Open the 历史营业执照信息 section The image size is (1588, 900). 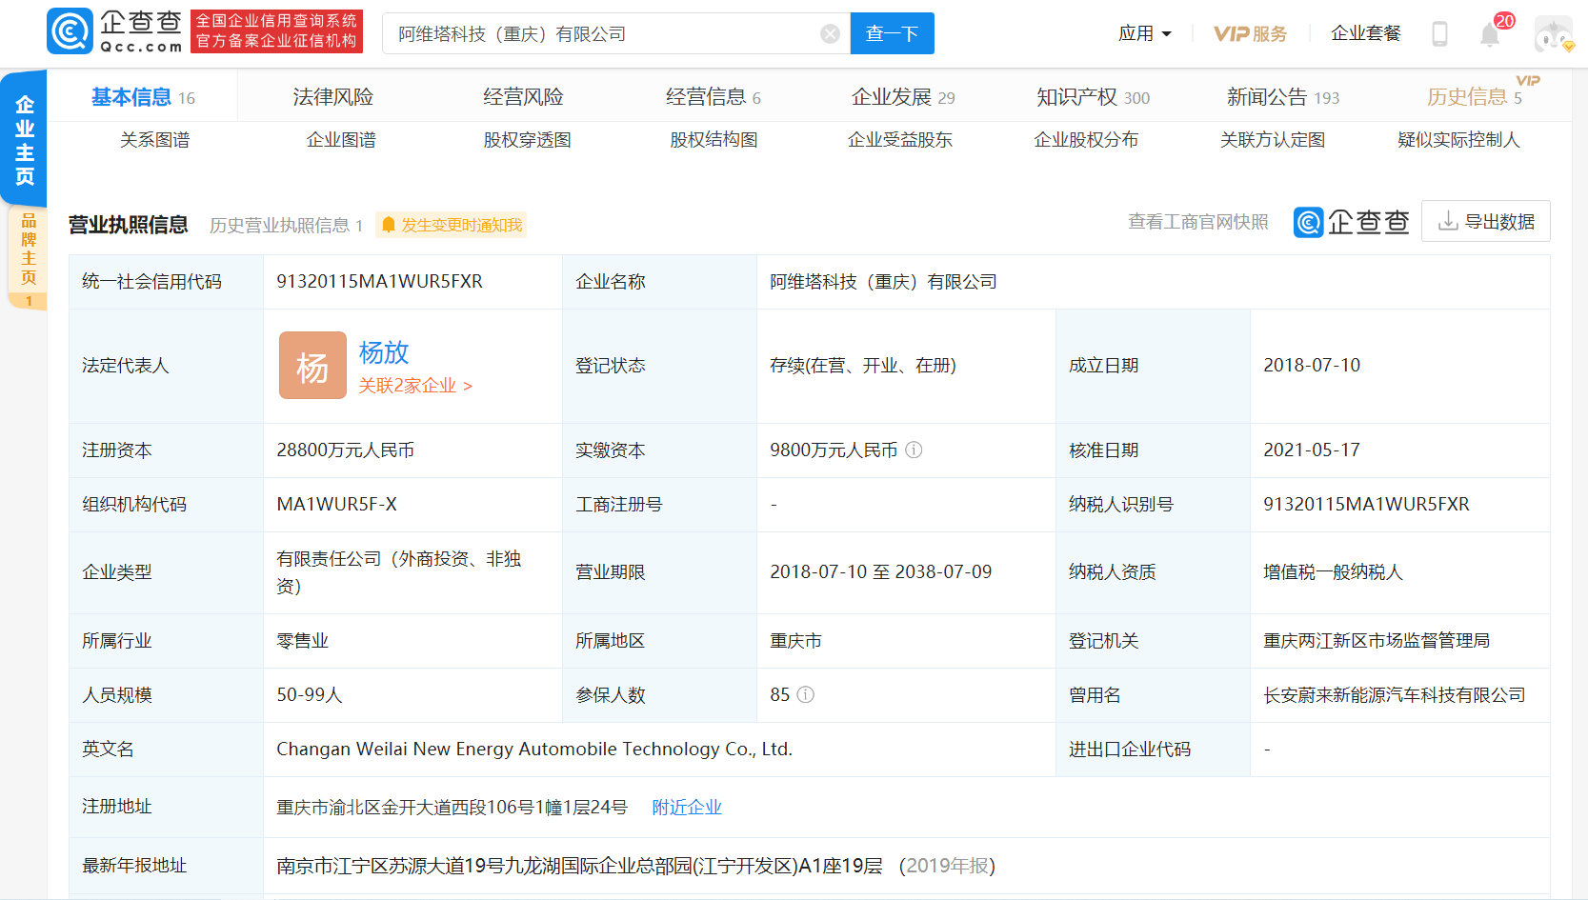pos(286,225)
